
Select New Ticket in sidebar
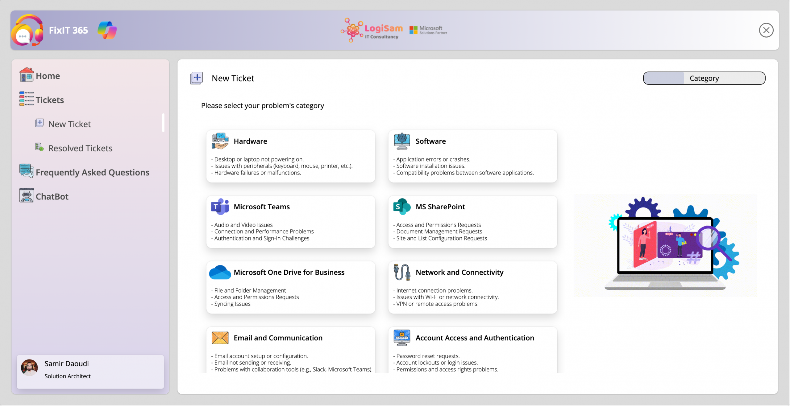click(69, 124)
